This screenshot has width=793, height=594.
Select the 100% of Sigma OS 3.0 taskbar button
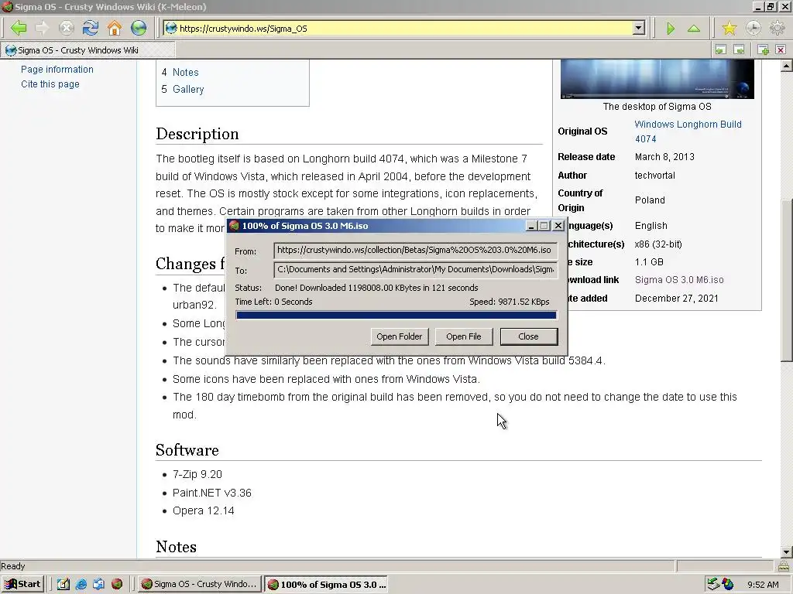(326, 585)
